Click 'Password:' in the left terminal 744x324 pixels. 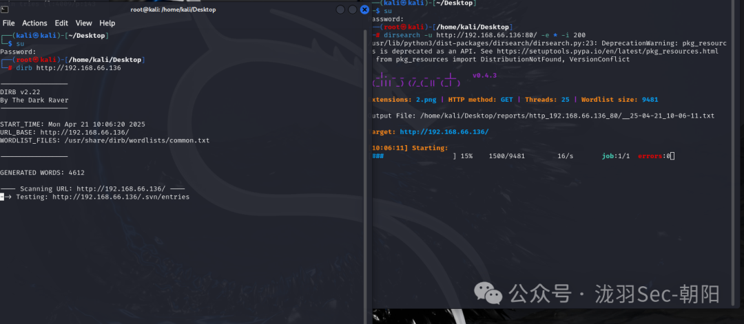pos(18,52)
